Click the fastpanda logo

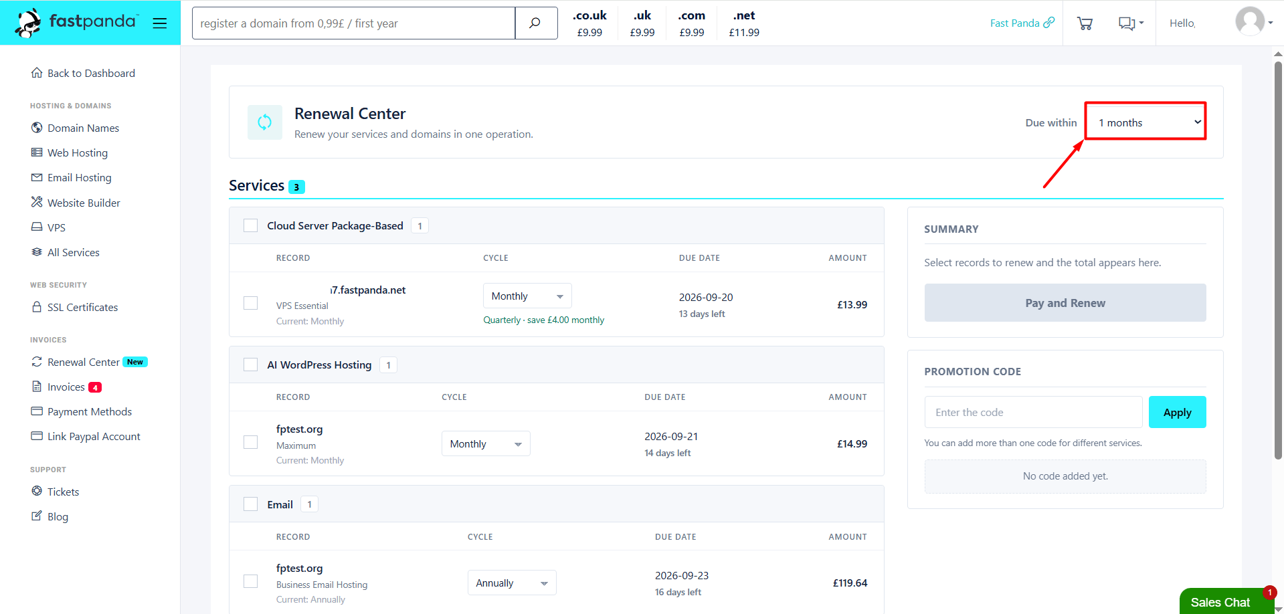[x=76, y=23]
